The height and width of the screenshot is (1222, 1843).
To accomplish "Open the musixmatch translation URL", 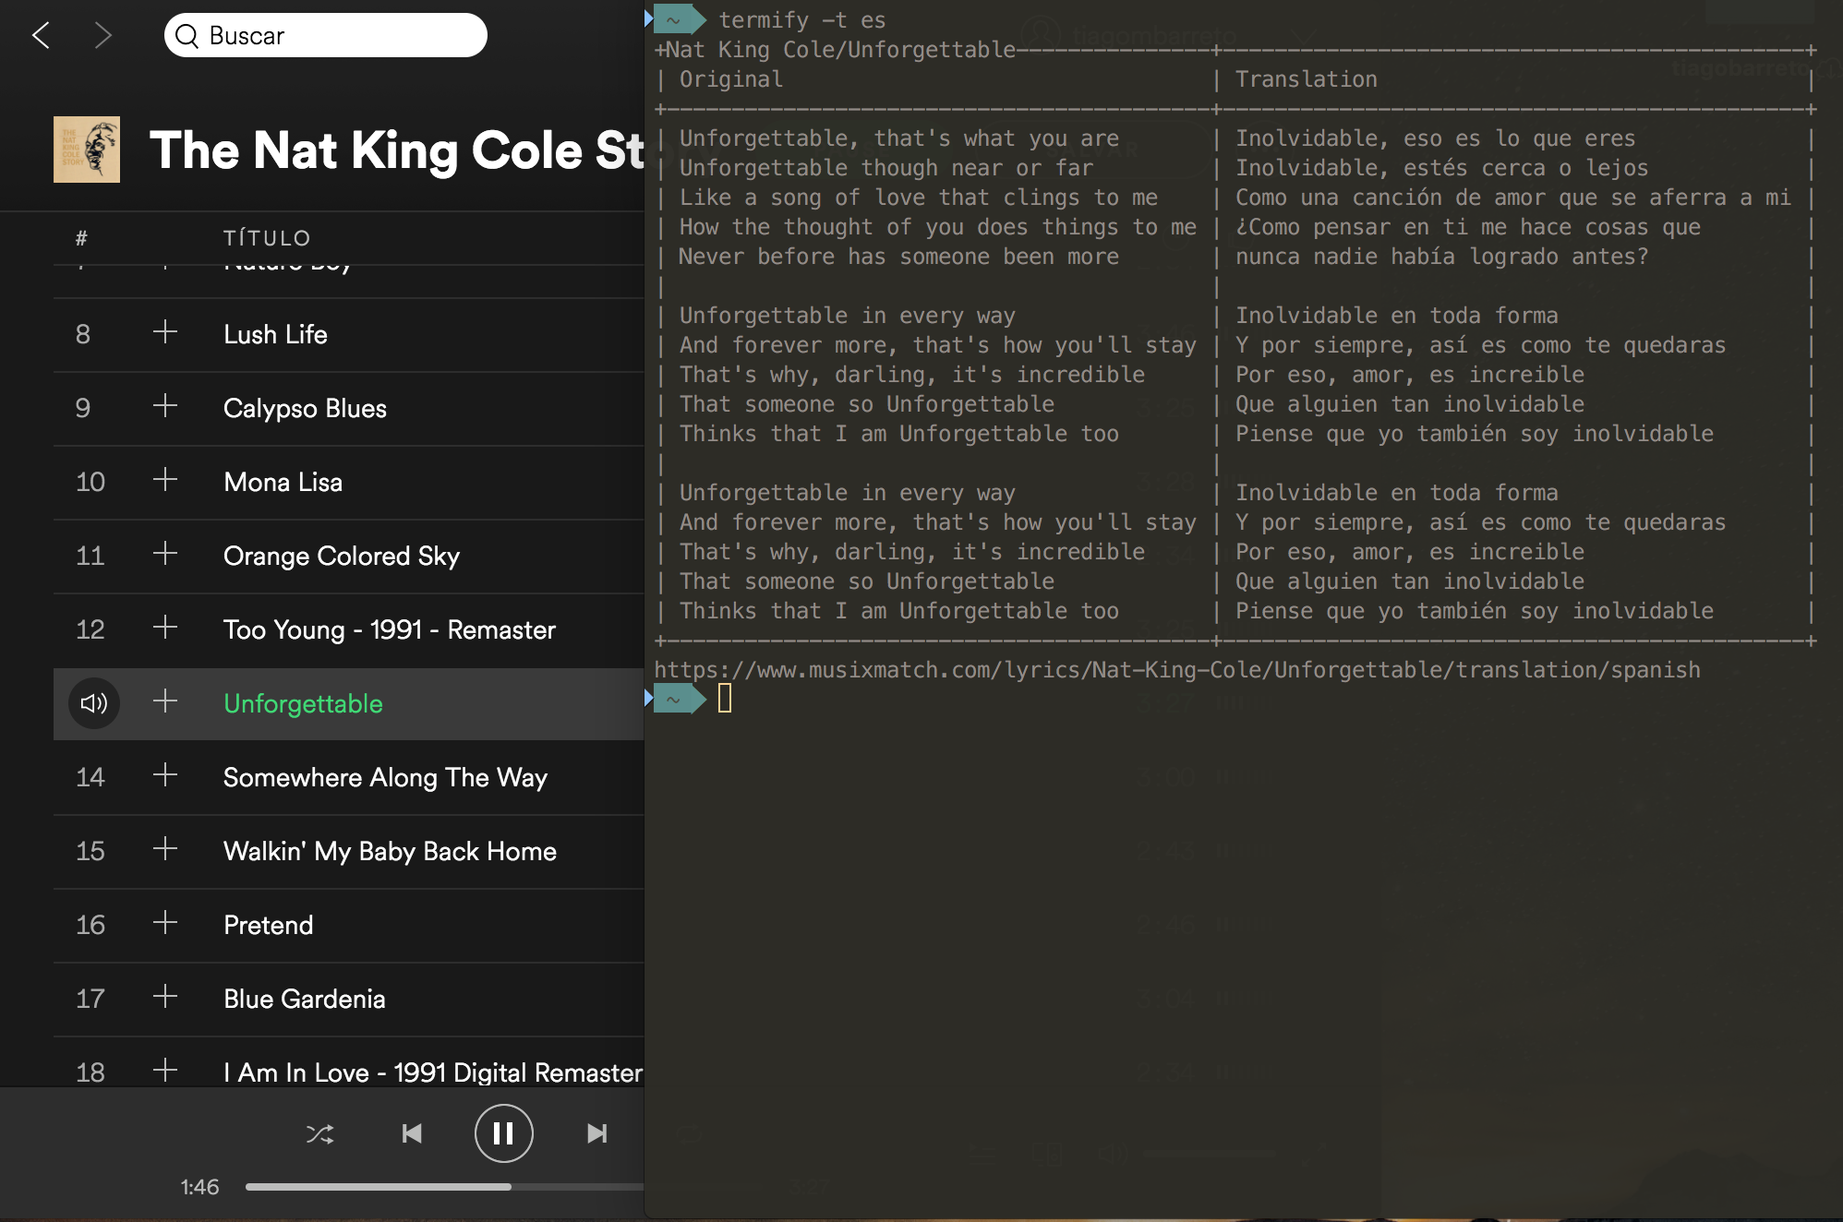I will coord(1176,670).
